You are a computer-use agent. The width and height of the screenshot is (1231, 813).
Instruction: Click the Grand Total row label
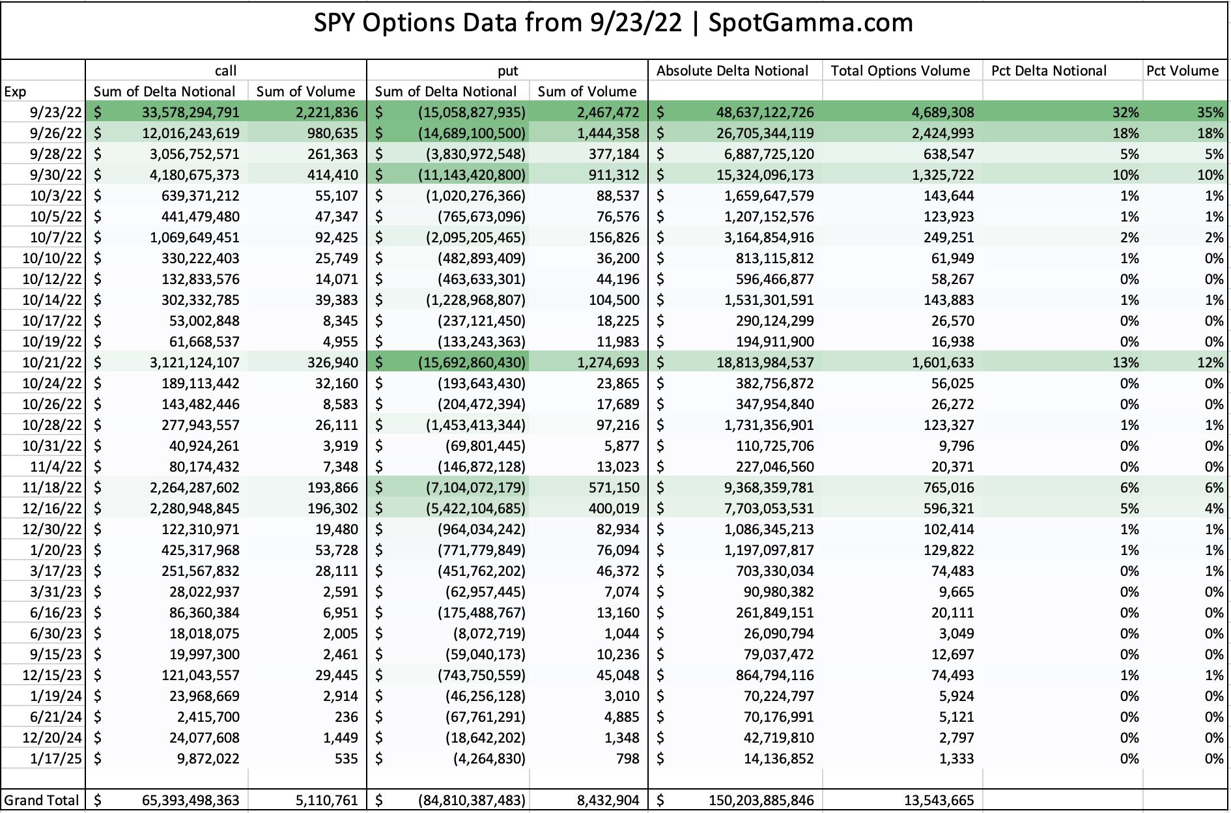pyautogui.click(x=40, y=800)
